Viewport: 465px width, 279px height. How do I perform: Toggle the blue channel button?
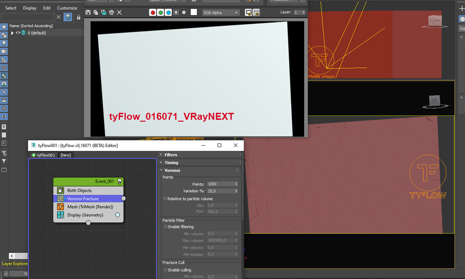coord(168,13)
